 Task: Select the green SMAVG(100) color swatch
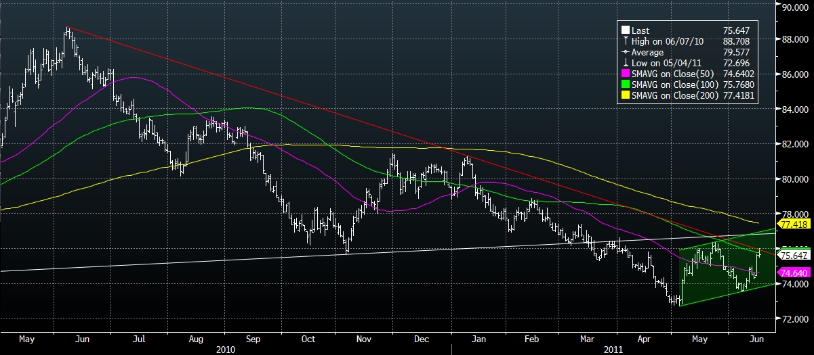click(625, 85)
